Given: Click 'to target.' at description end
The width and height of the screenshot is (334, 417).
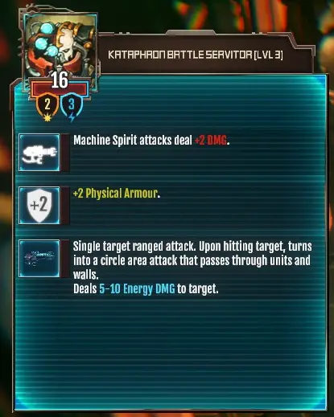Looking at the screenshot, I should coord(198,289).
